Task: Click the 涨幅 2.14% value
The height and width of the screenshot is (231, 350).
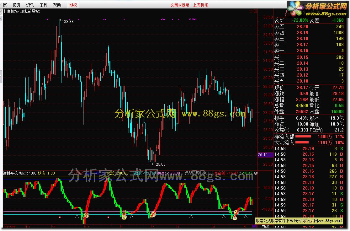Action: (x=302, y=99)
